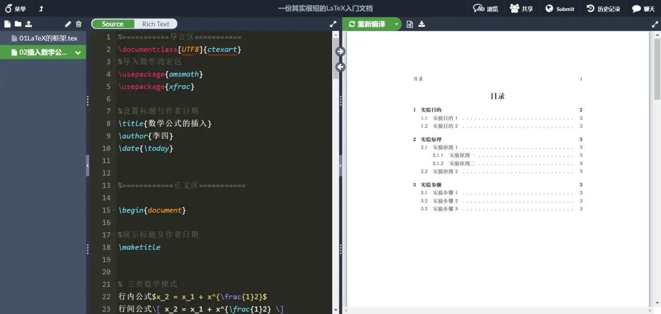This screenshot has width=661, height=314.
Task: Expand the editor to full width
Action: (333, 25)
